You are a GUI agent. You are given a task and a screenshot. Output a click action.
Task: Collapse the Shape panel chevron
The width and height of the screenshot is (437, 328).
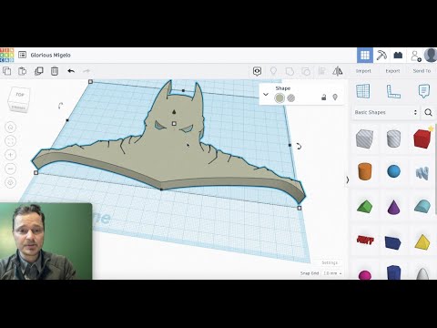[266, 94]
